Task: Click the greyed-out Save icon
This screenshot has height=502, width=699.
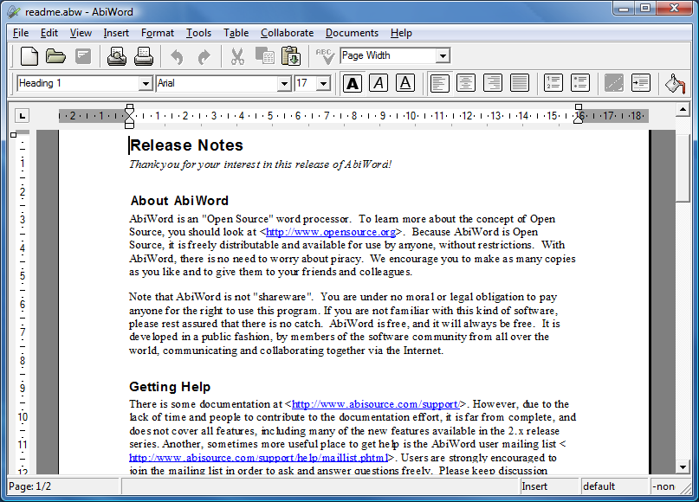Action: tap(83, 56)
